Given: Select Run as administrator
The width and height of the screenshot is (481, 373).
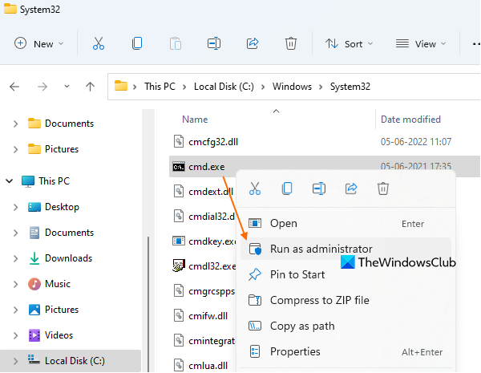Looking at the screenshot, I should click(321, 249).
